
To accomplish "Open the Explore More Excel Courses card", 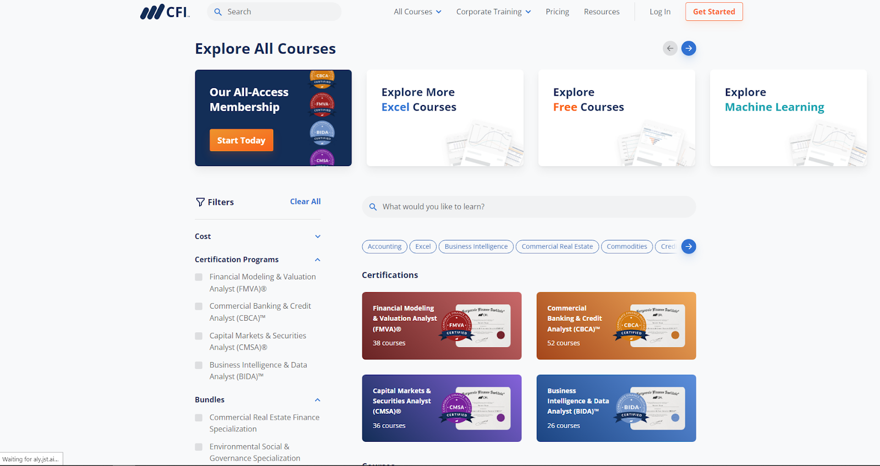I will (445, 118).
